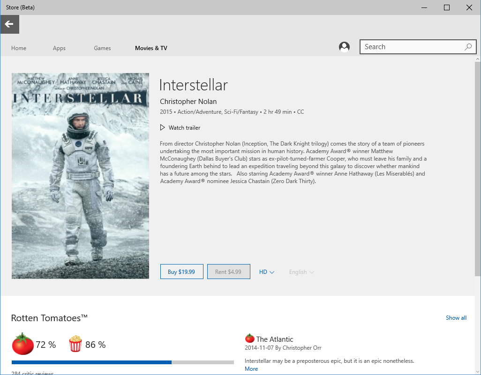Viewport: 481px width, 375px height.
Task: Click the tomato critic score icon
Action: pyautogui.click(x=23, y=345)
